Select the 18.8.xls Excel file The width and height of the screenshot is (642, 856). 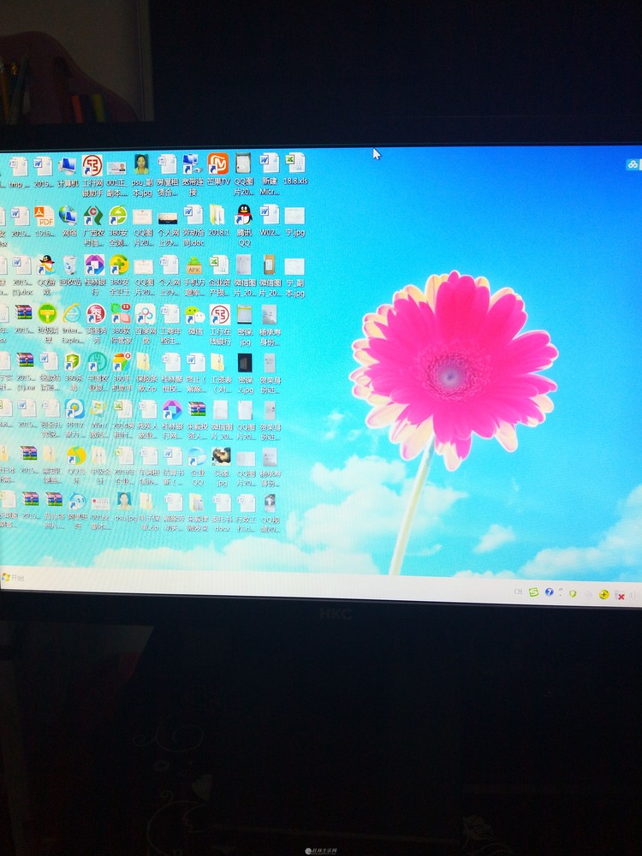click(295, 169)
